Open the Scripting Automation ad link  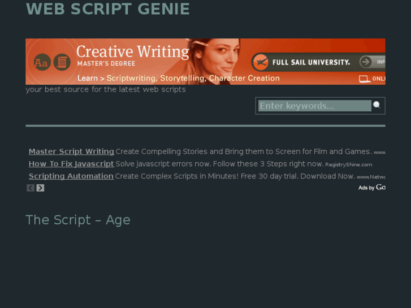tap(71, 176)
